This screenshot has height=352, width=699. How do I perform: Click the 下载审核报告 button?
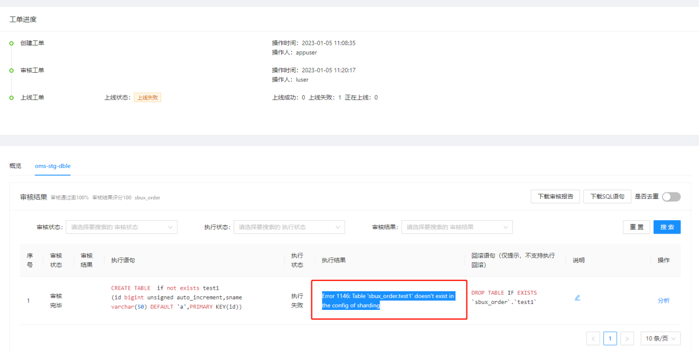555,197
